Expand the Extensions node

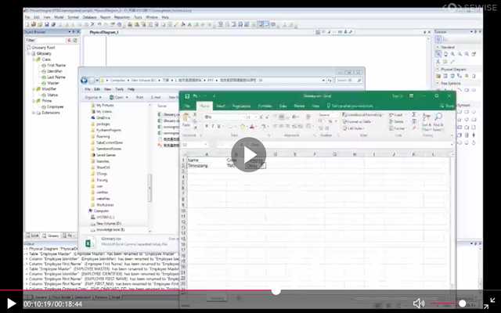click(x=34, y=113)
